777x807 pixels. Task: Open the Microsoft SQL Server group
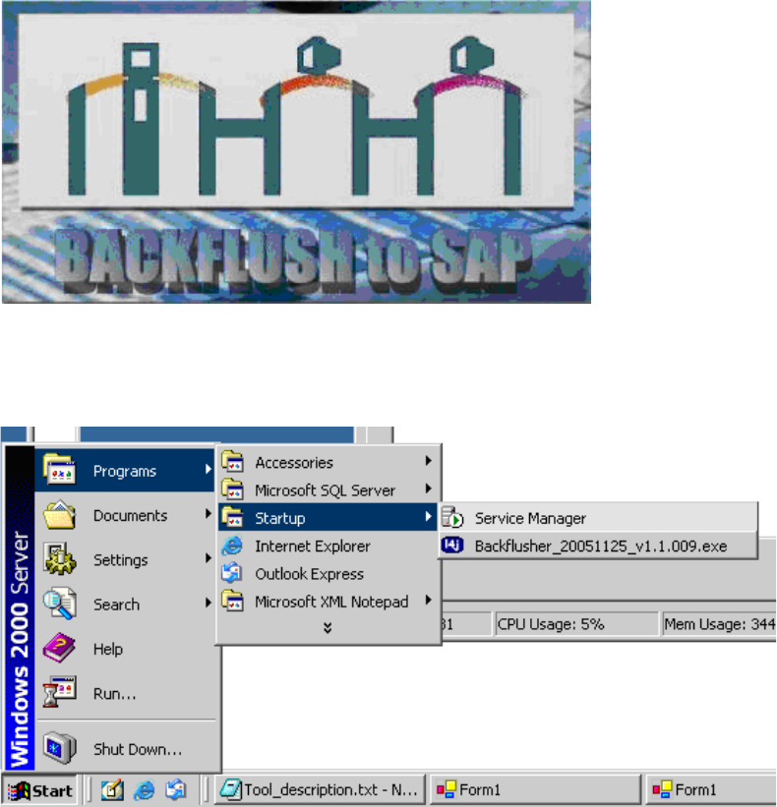328,490
